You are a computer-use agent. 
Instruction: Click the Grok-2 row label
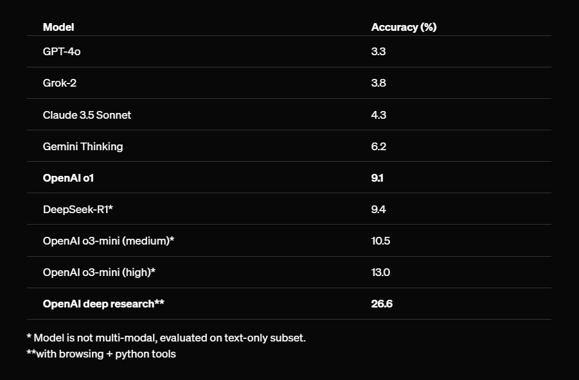click(x=60, y=83)
